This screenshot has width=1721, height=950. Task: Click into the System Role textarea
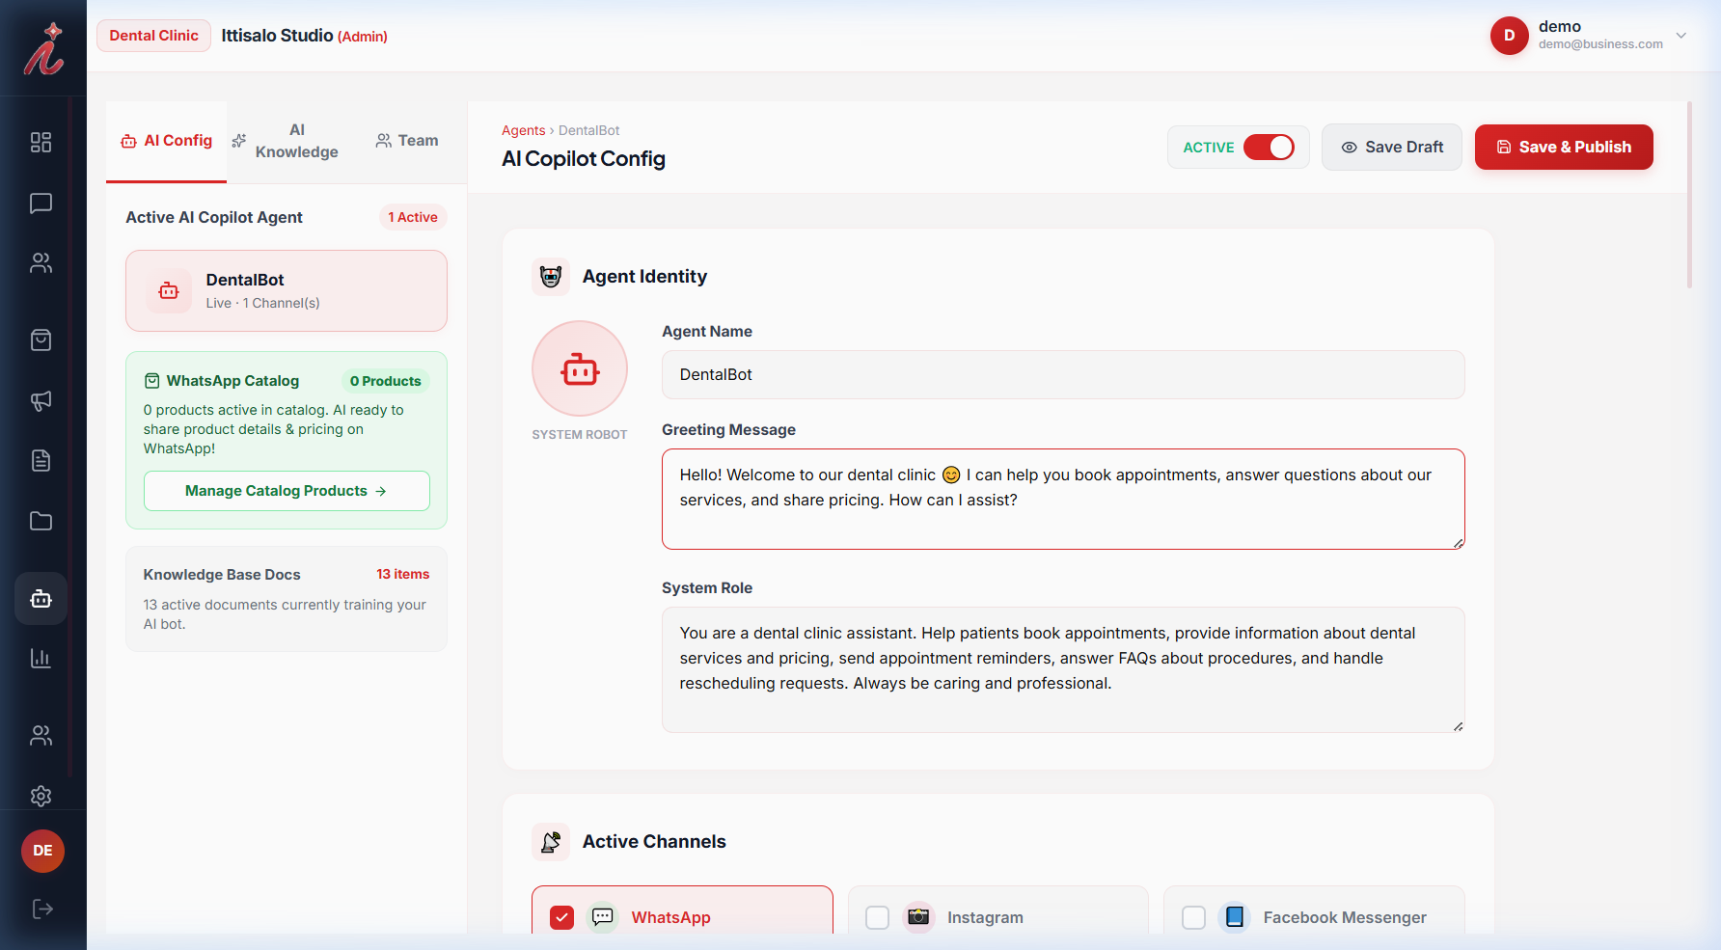pos(1063,670)
